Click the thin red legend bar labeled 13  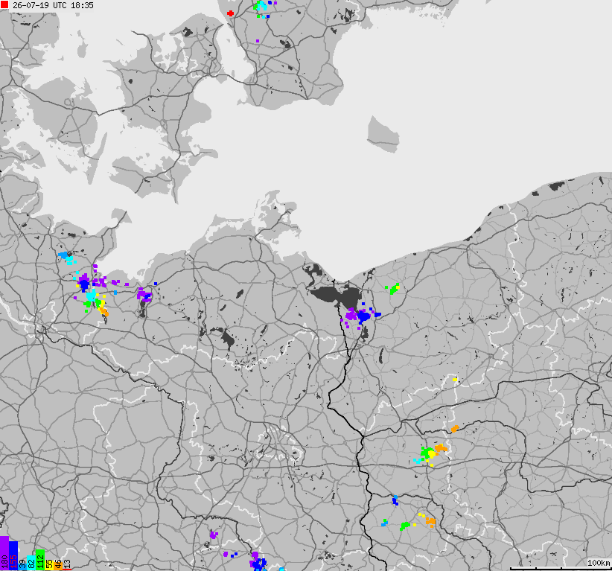click(x=67, y=569)
